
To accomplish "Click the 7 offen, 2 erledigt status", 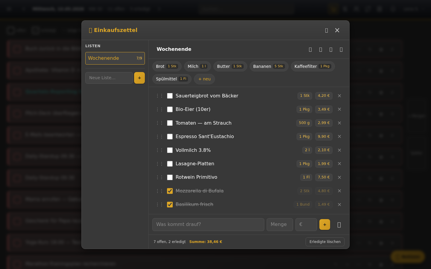I will click(170, 242).
